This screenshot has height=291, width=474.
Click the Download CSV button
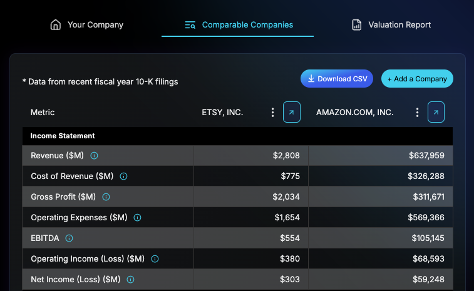[337, 79]
